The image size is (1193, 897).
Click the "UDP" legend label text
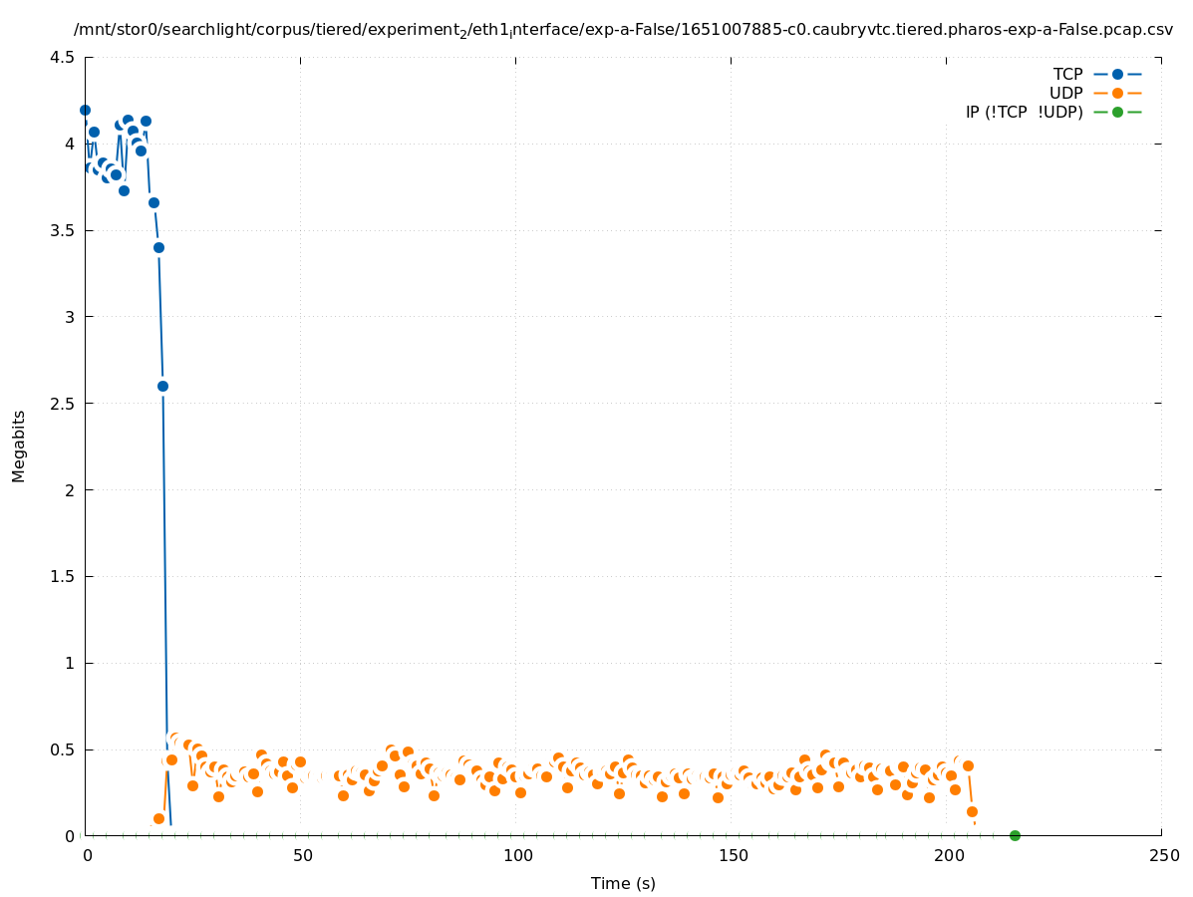(x=1065, y=93)
